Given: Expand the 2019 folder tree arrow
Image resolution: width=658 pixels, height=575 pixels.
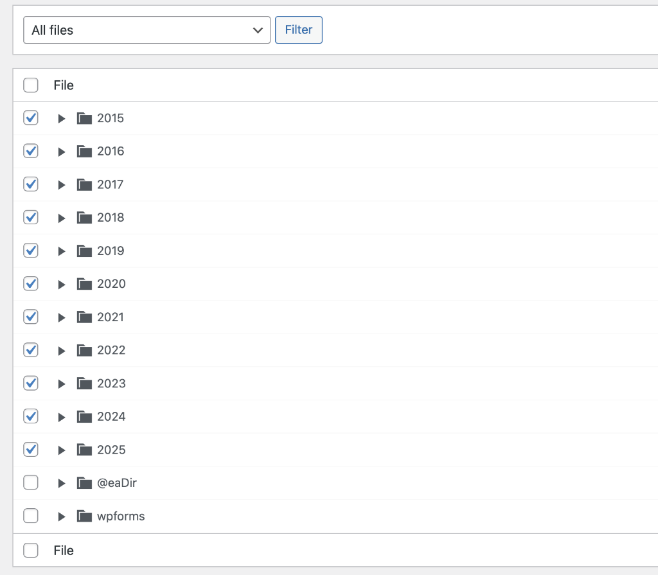Looking at the screenshot, I should pyautogui.click(x=62, y=251).
